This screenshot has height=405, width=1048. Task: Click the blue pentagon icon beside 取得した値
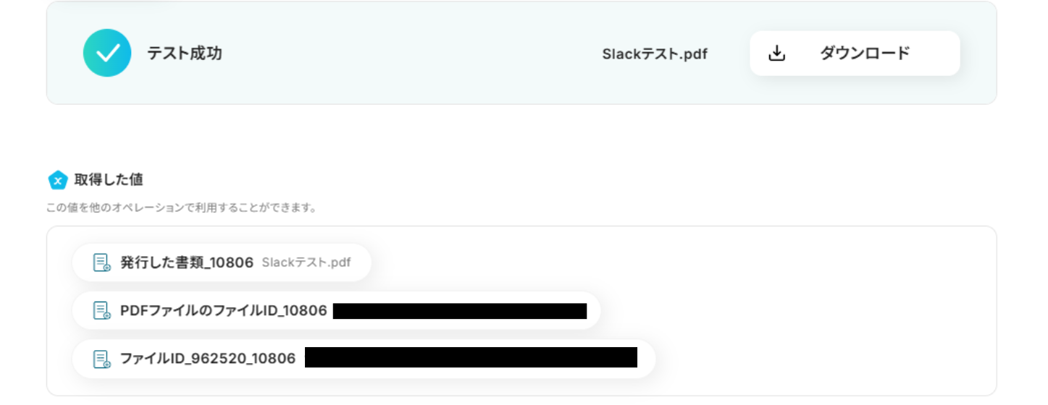[58, 180]
